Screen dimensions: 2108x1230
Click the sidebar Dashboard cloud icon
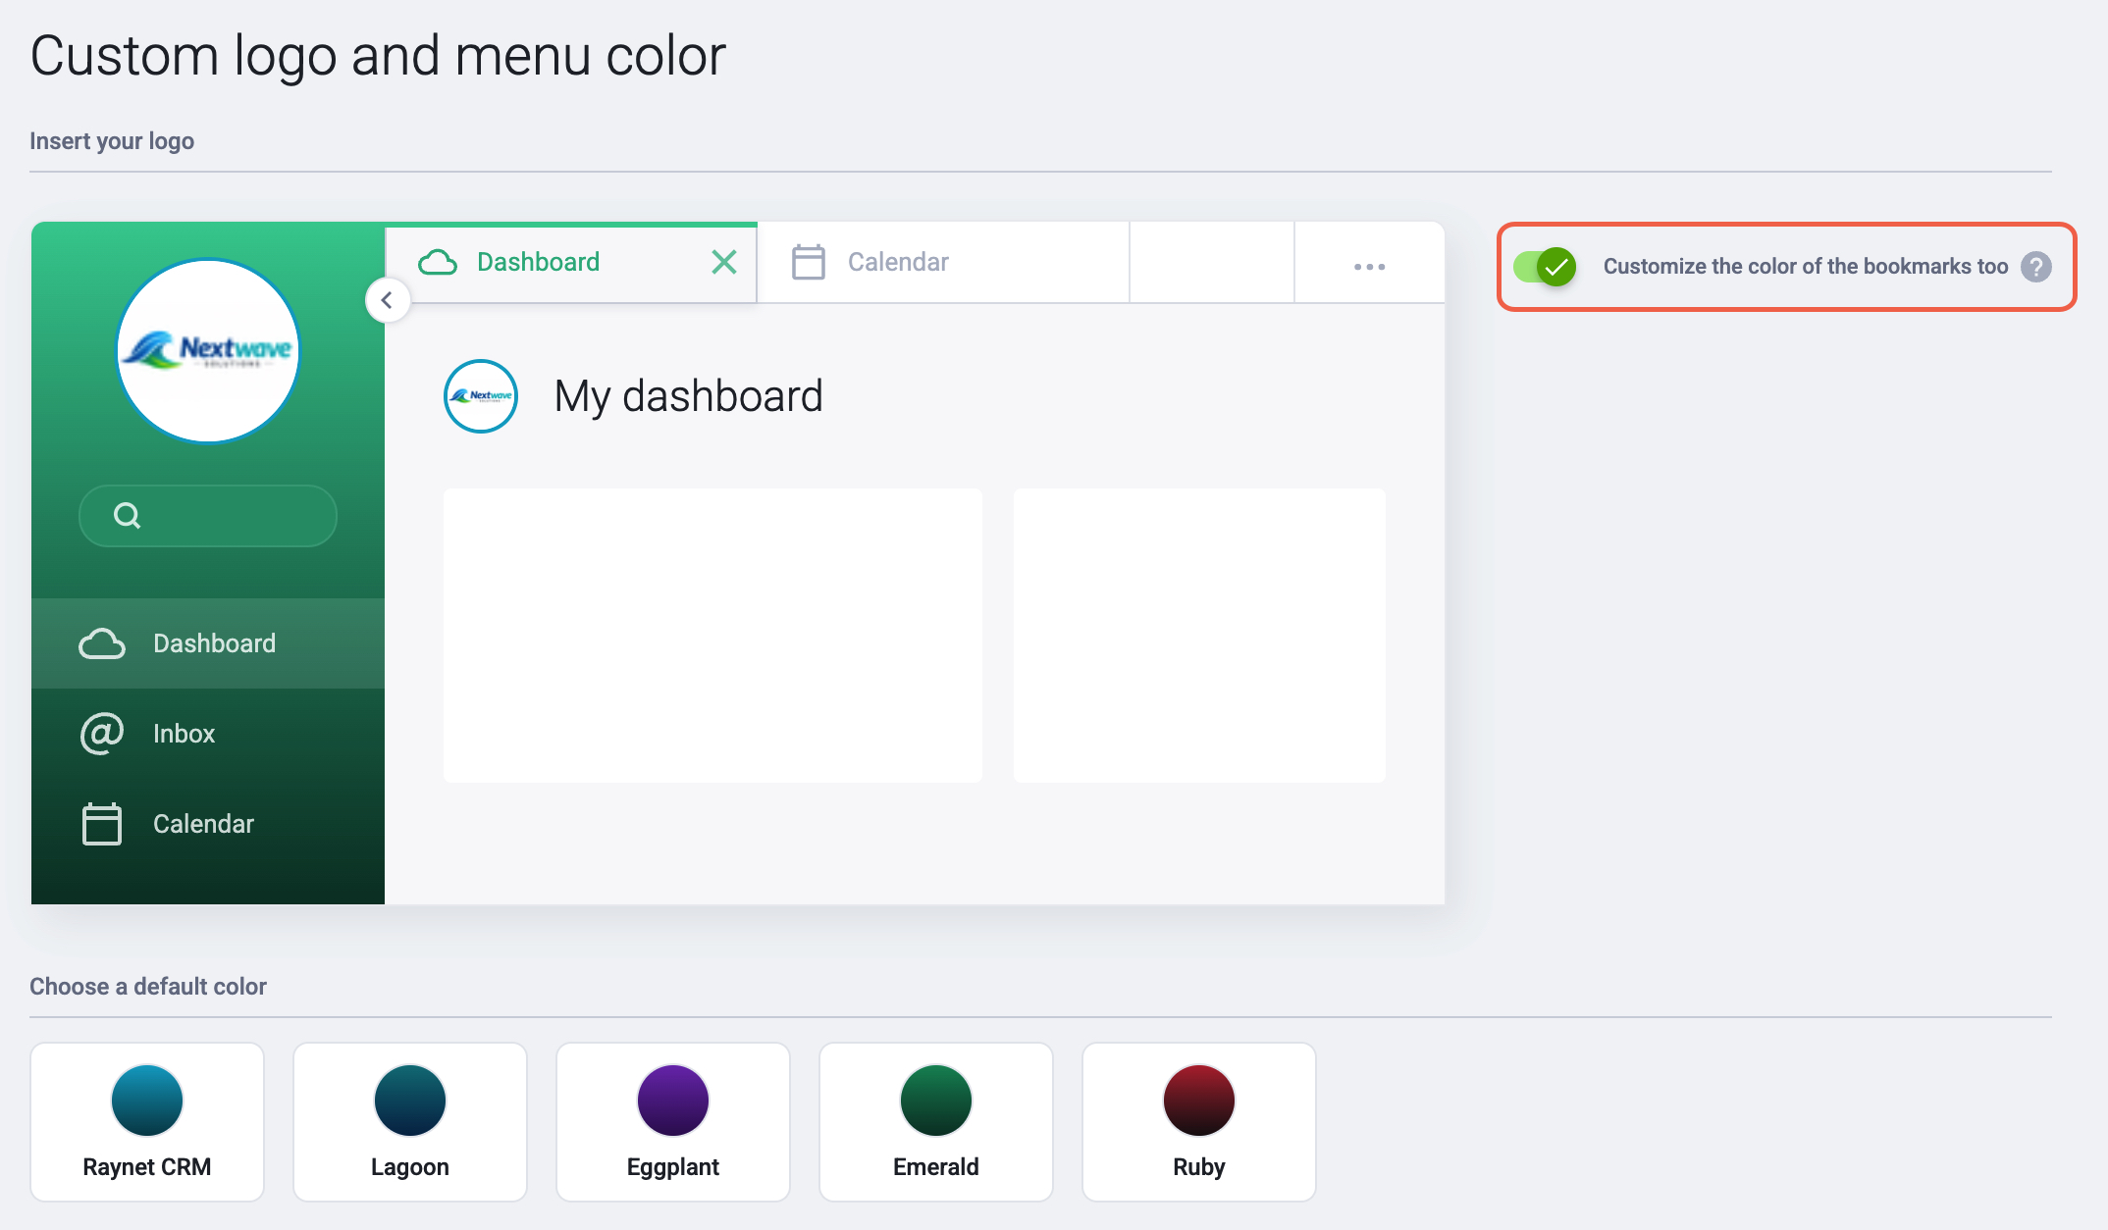102,643
